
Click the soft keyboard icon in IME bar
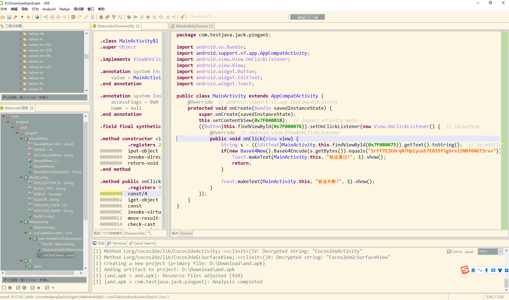click(x=493, y=270)
